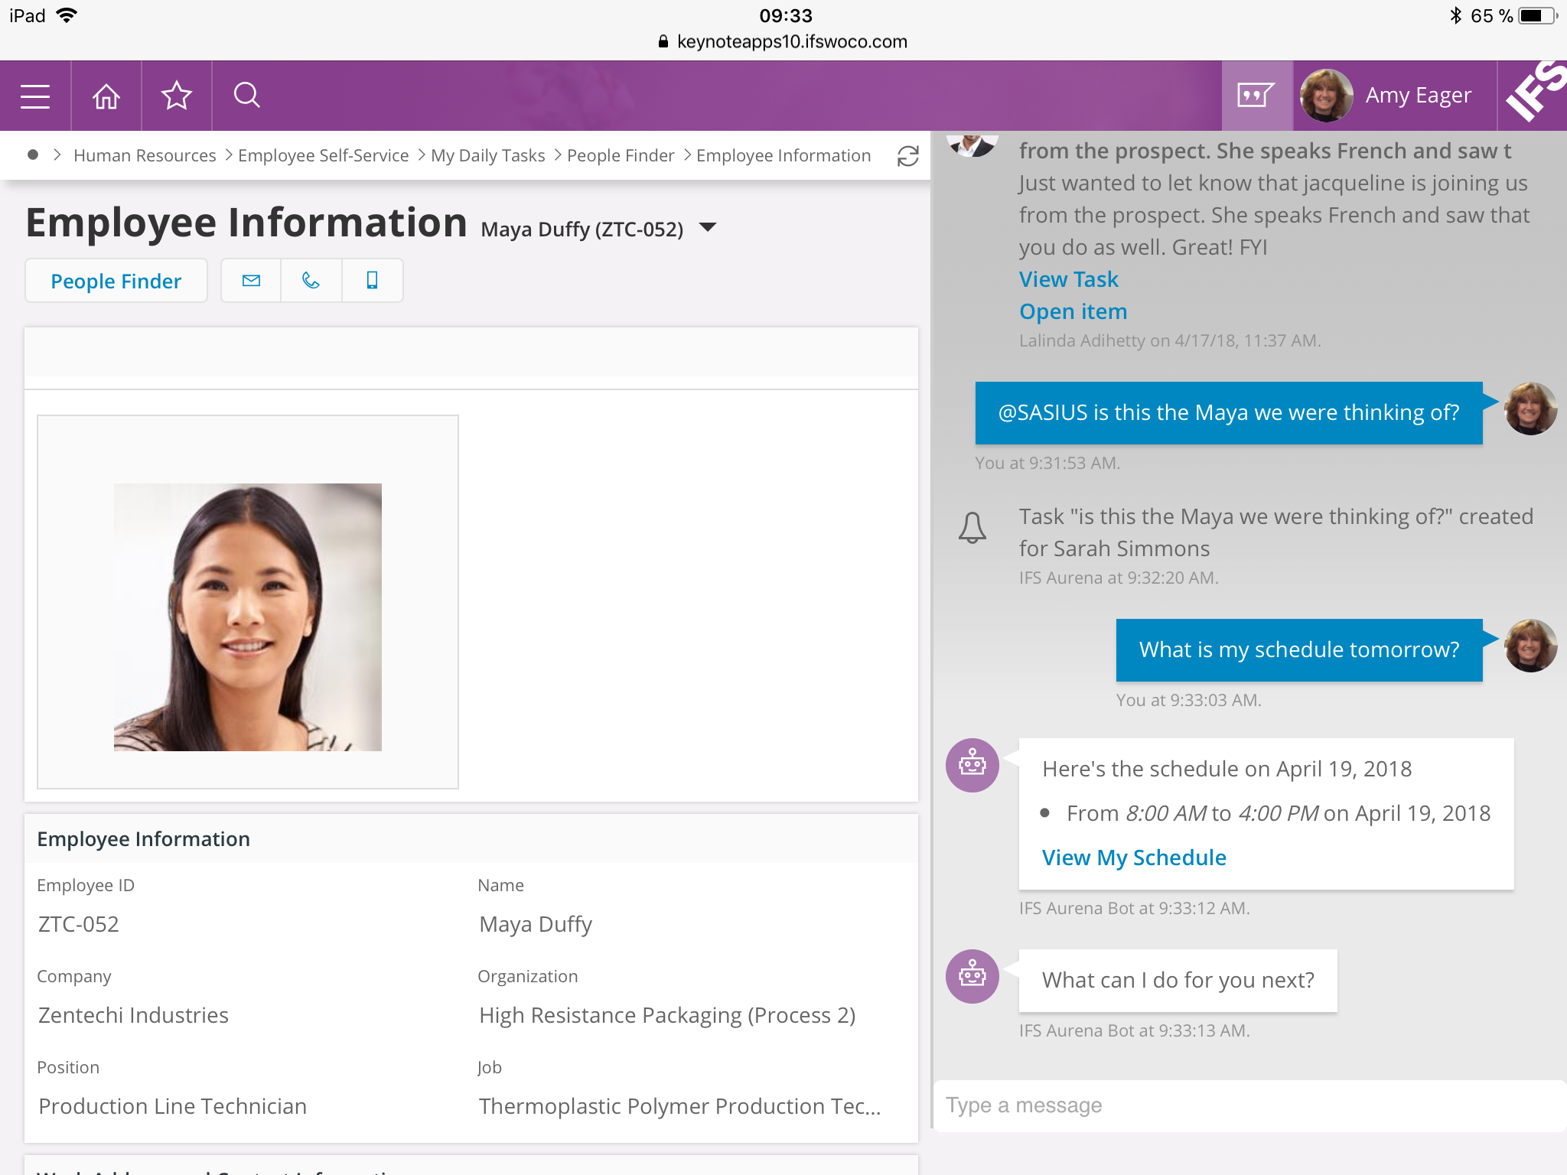Toggle the chat quote panel icon

pos(1256,96)
